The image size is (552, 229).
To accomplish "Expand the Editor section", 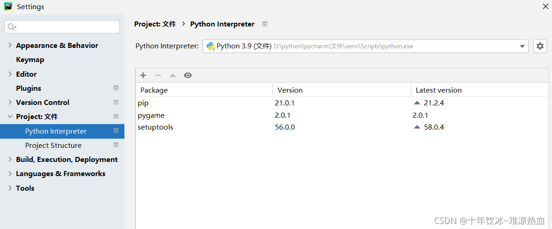I will point(10,74).
